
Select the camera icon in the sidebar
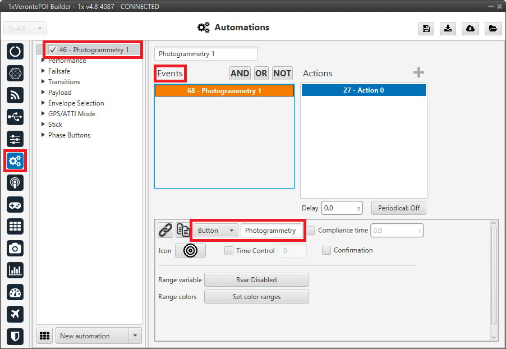[15, 248]
